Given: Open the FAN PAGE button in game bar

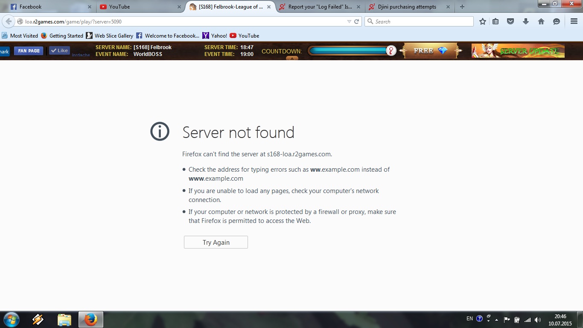Looking at the screenshot, I should [29, 51].
